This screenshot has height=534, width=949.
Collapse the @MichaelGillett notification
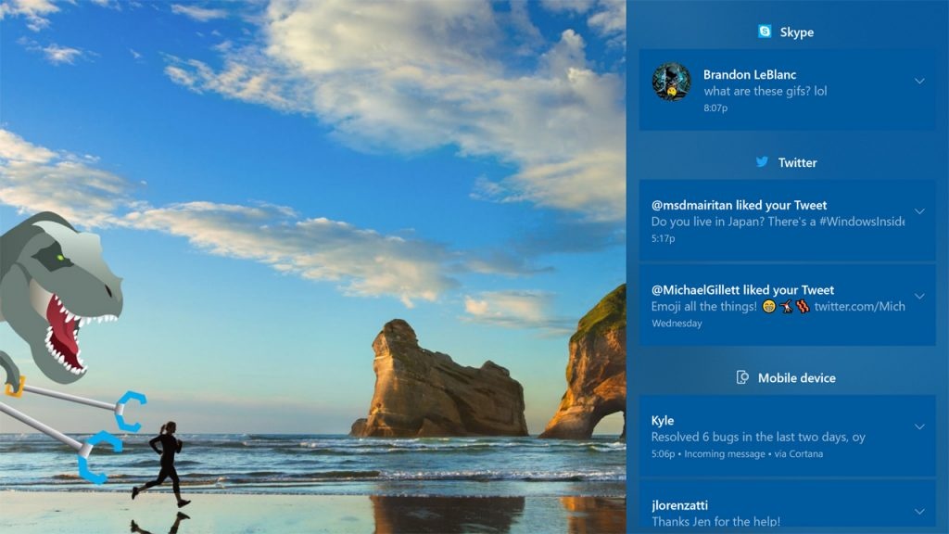click(x=920, y=295)
